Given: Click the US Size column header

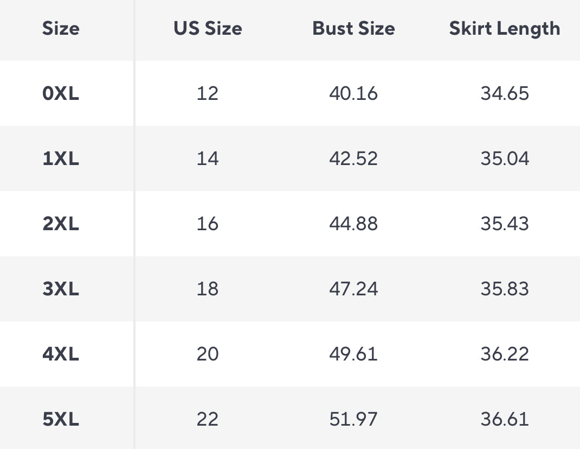Looking at the screenshot, I should (x=208, y=29).
